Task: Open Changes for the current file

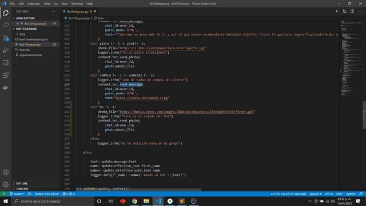Action: coord(344,11)
